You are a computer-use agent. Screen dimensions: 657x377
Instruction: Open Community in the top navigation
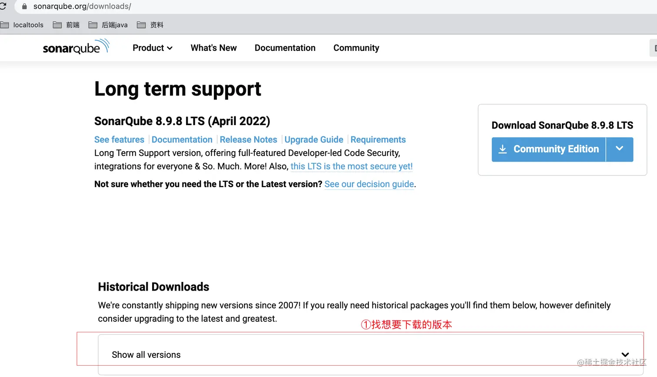pos(356,48)
